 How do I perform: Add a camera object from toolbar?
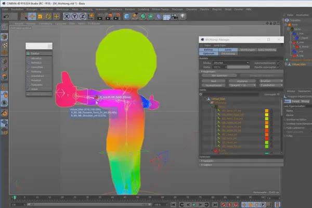pyautogui.click(x=175, y=17)
